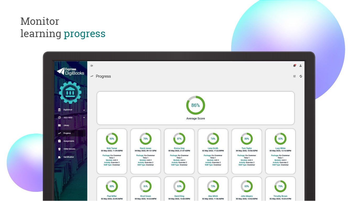Click the Assignments clipboard icon

pyautogui.click(x=59, y=141)
